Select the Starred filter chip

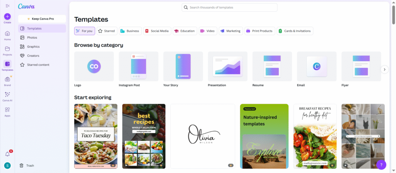tap(107, 31)
